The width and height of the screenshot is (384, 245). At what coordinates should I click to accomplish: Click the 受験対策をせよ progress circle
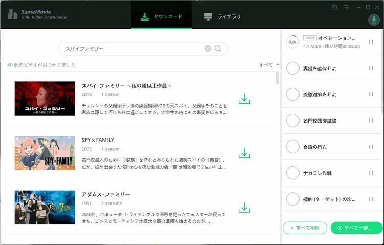(x=293, y=94)
